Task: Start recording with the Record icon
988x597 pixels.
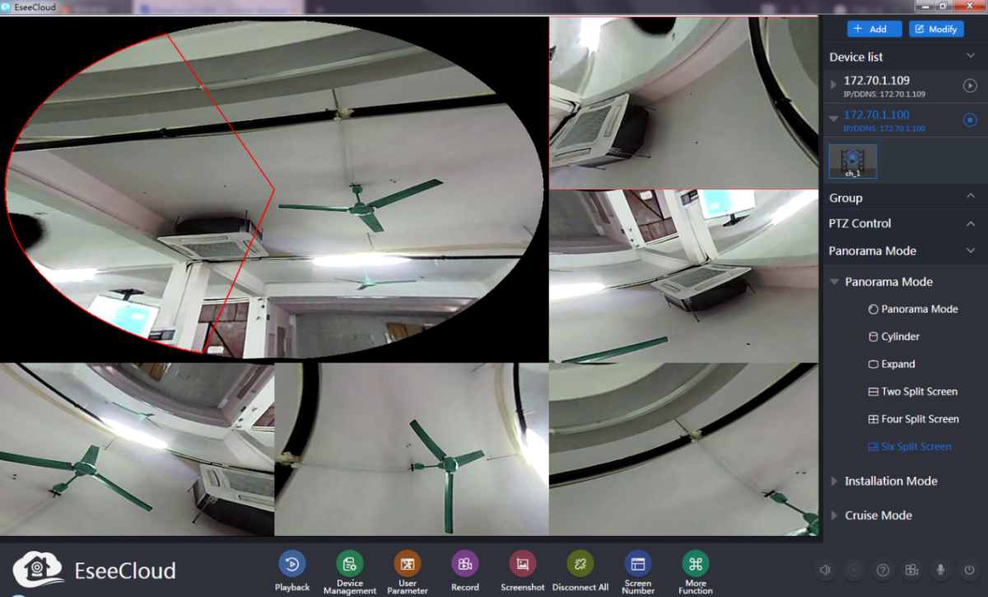Action: tap(465, 564)
